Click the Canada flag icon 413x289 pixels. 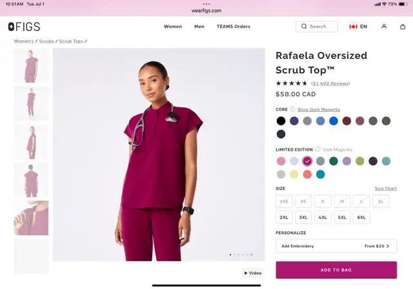(x=353, y=27)
